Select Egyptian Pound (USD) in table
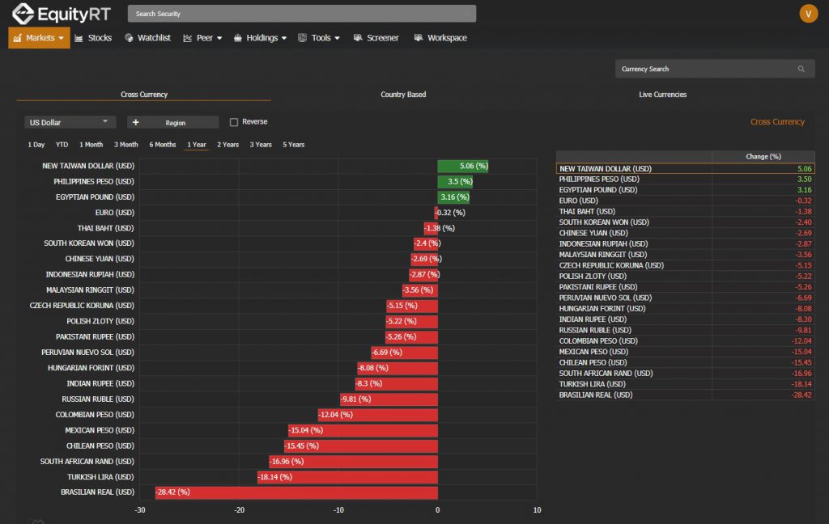 tap(685, 190)
